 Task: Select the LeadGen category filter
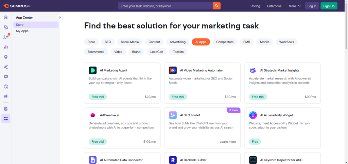coord(157,52)
